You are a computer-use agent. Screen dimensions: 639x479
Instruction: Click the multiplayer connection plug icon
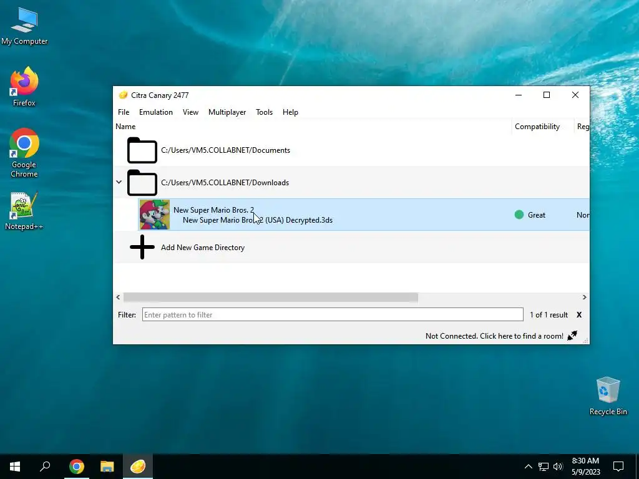[572, 335]
